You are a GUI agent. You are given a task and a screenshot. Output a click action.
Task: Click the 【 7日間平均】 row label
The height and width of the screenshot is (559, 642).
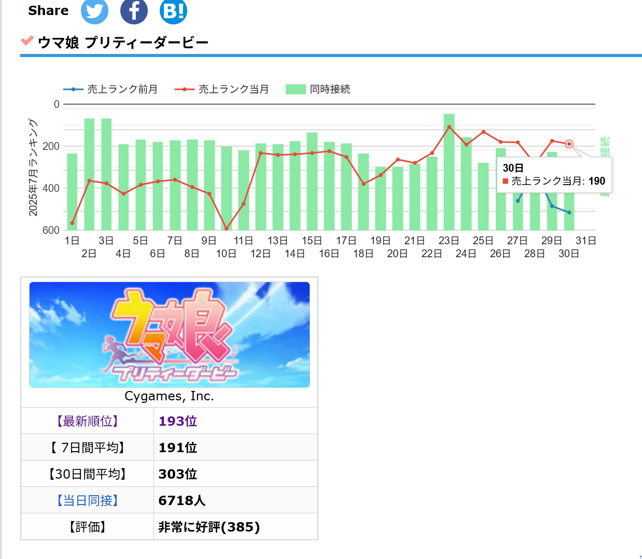[x=88, y=448]
